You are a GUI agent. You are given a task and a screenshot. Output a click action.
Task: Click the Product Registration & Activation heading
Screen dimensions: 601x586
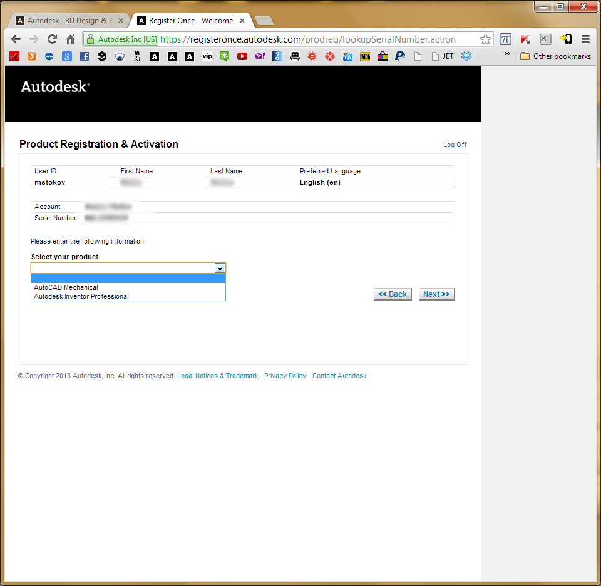99,144
